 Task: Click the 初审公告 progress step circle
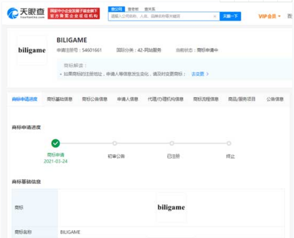tap(114, 143)
